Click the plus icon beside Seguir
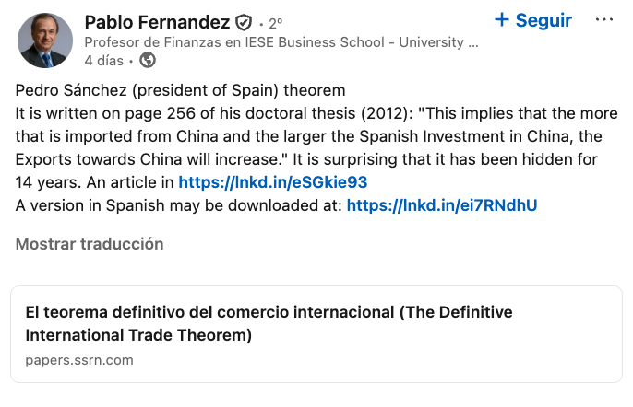Viewport: 633px width, 407px height. (x=502, y=20)
